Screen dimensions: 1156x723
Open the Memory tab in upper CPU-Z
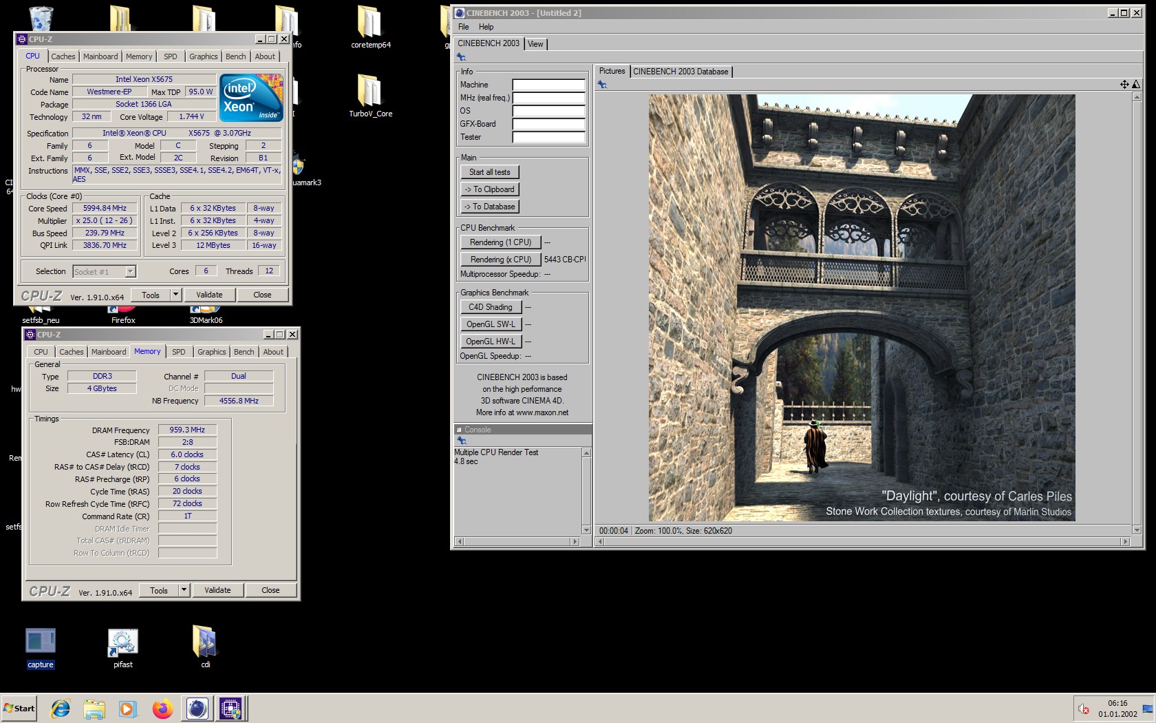(x=139, y=56)
